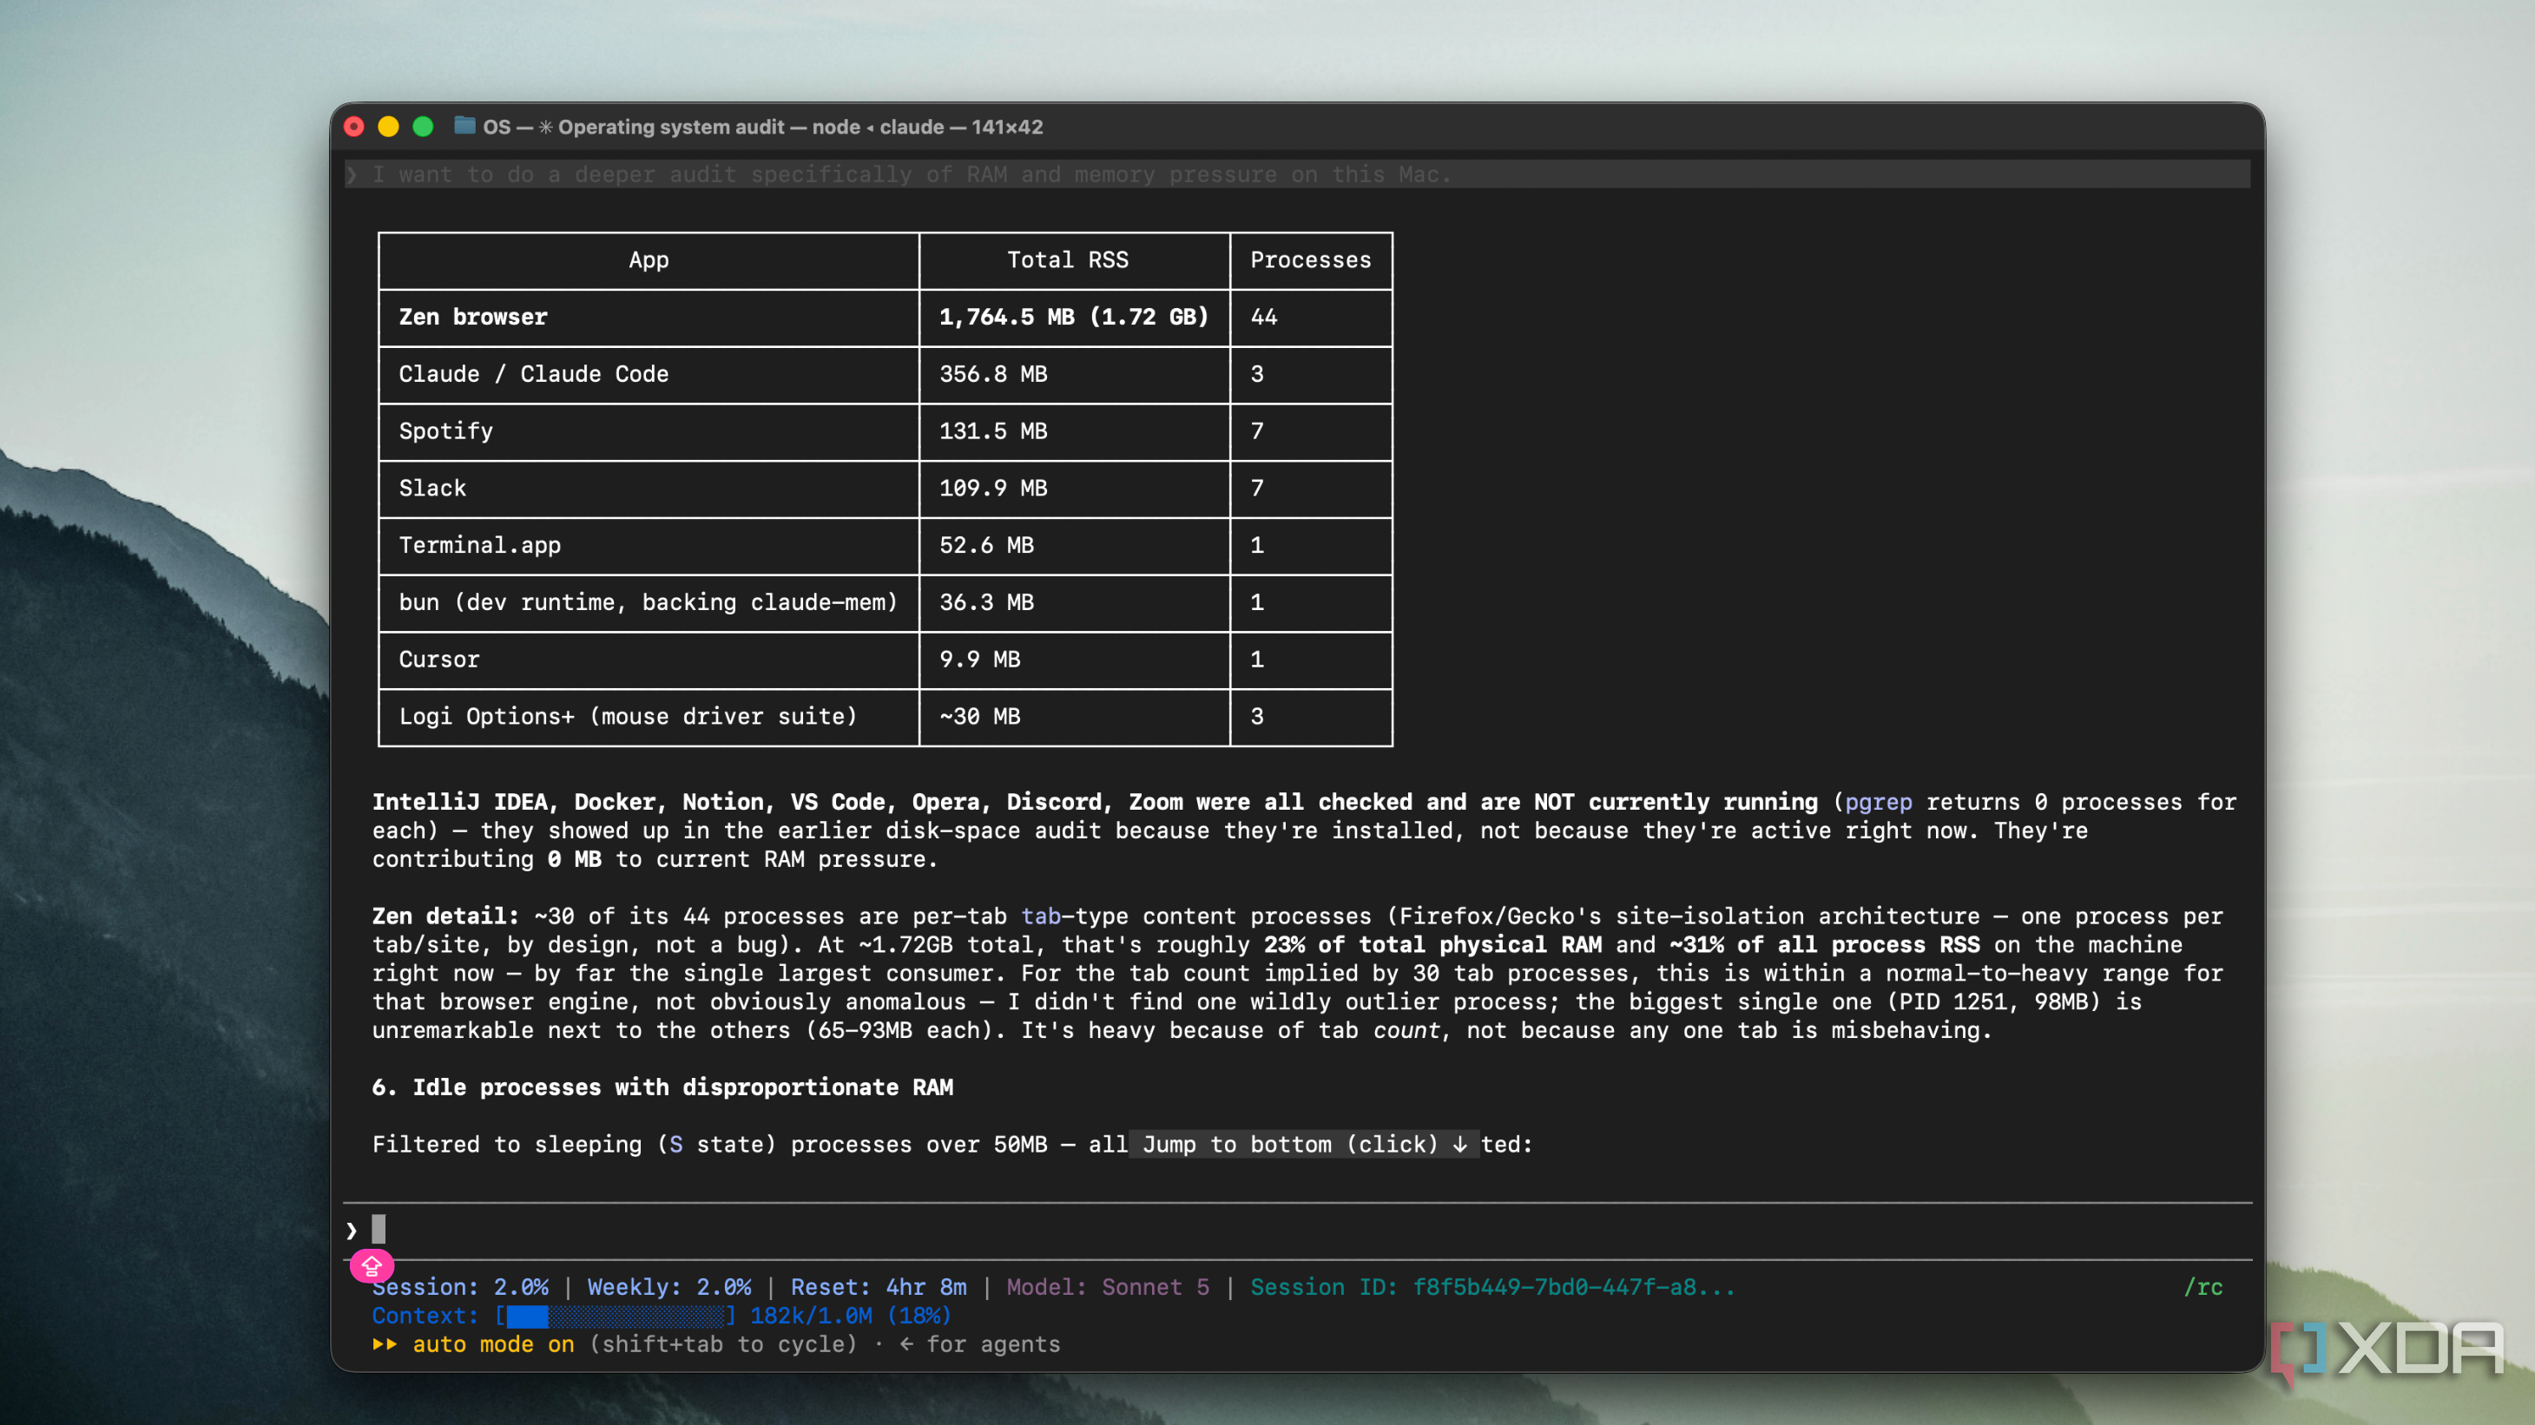Screen dimensions: 2535x1425
Task: Click the asterisk icon before the window title
Action: [x=546, y=127]
